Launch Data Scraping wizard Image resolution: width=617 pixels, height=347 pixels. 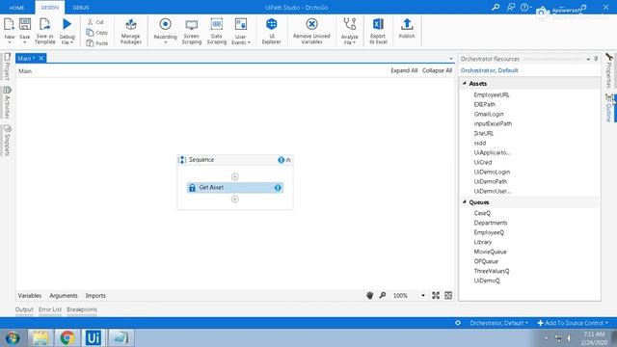click(216, 31)
